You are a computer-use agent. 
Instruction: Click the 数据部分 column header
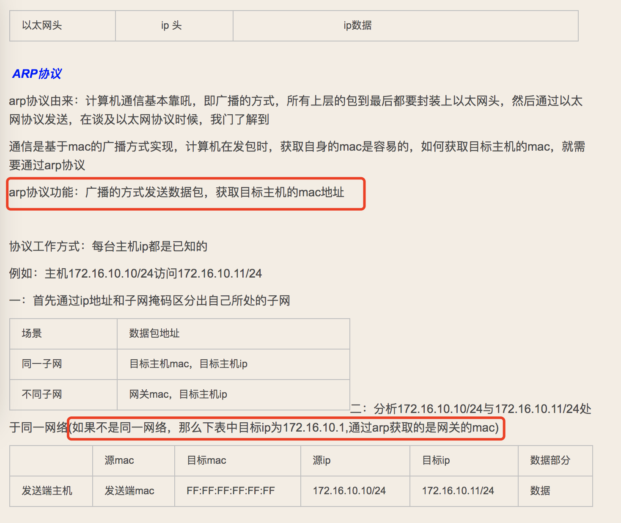[x=550, y=460]
